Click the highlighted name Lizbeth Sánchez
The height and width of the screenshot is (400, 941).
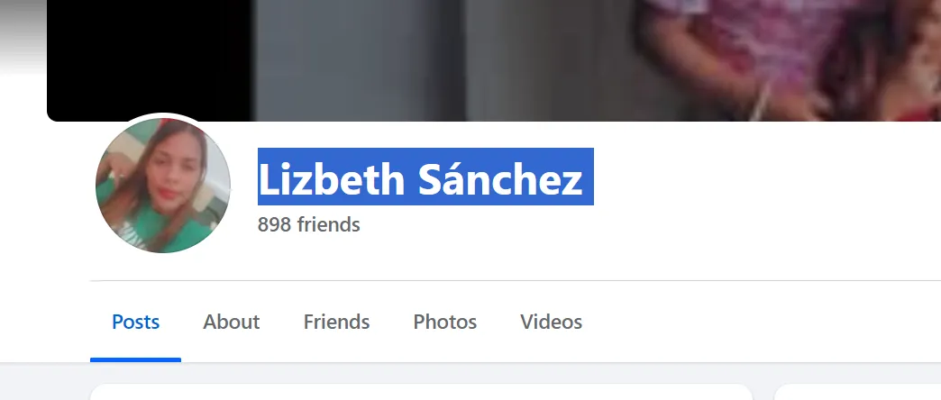[x=425, y=177]
